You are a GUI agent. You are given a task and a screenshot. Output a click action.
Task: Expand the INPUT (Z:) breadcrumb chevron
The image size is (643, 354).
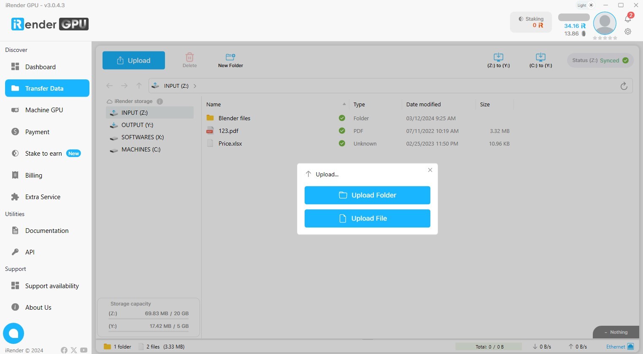pyautogui.click(x=195, y=86)
